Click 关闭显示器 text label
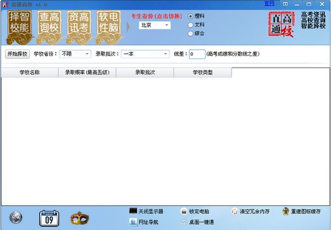Screen dimensions: 331x230 click(x=151, y=211)
